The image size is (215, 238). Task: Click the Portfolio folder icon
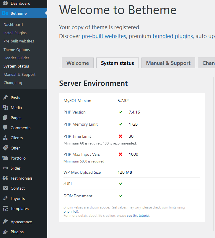coord(5,158)
